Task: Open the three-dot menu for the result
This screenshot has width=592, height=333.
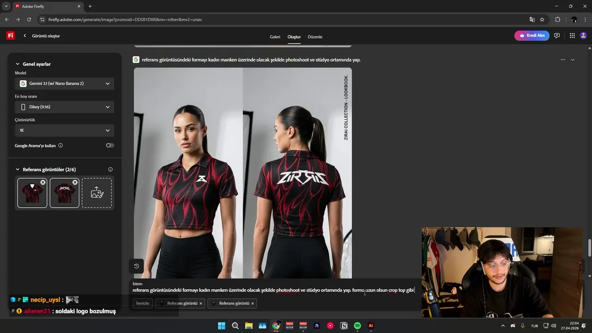Action: [562, 60]
